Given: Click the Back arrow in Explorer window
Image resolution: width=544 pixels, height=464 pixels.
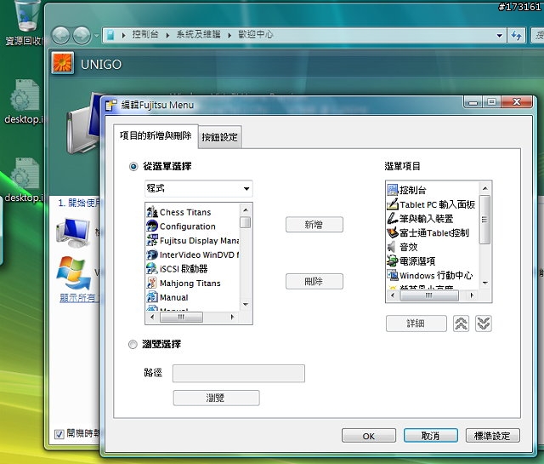Looking at the screenshot, I should click(x=60, y=36).
